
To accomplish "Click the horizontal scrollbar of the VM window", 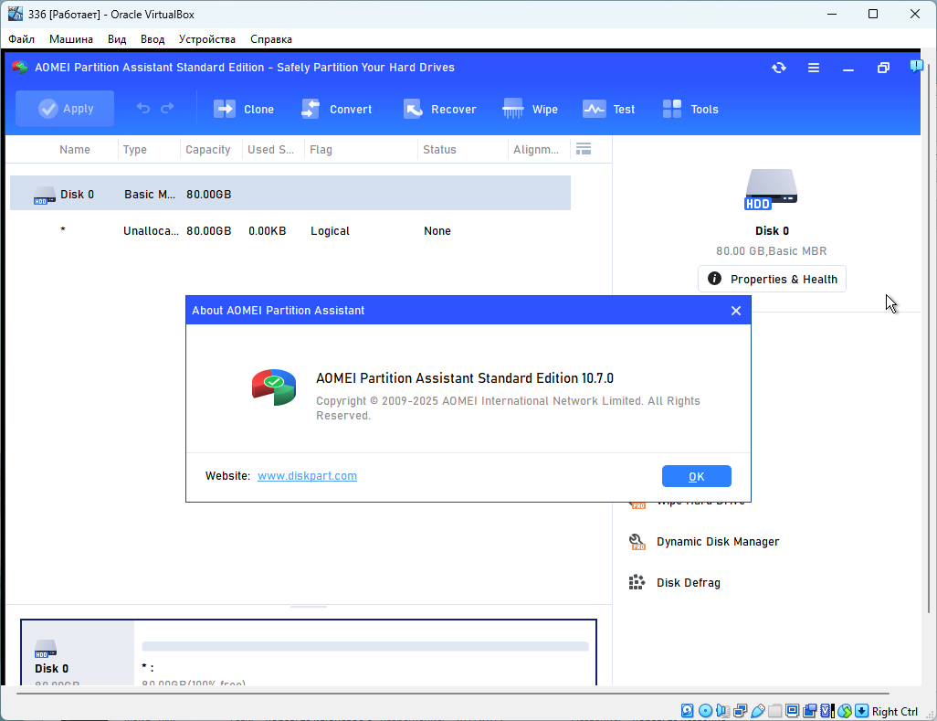I will click(452, 694).
